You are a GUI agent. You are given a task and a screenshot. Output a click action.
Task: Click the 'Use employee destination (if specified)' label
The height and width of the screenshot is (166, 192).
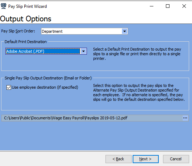(45, 87)
